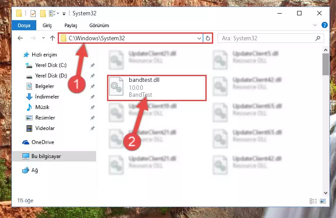Maximize the System32 window
Image resolution: width=336 pixels, height=218 pixels.
[x=299, y=13]
